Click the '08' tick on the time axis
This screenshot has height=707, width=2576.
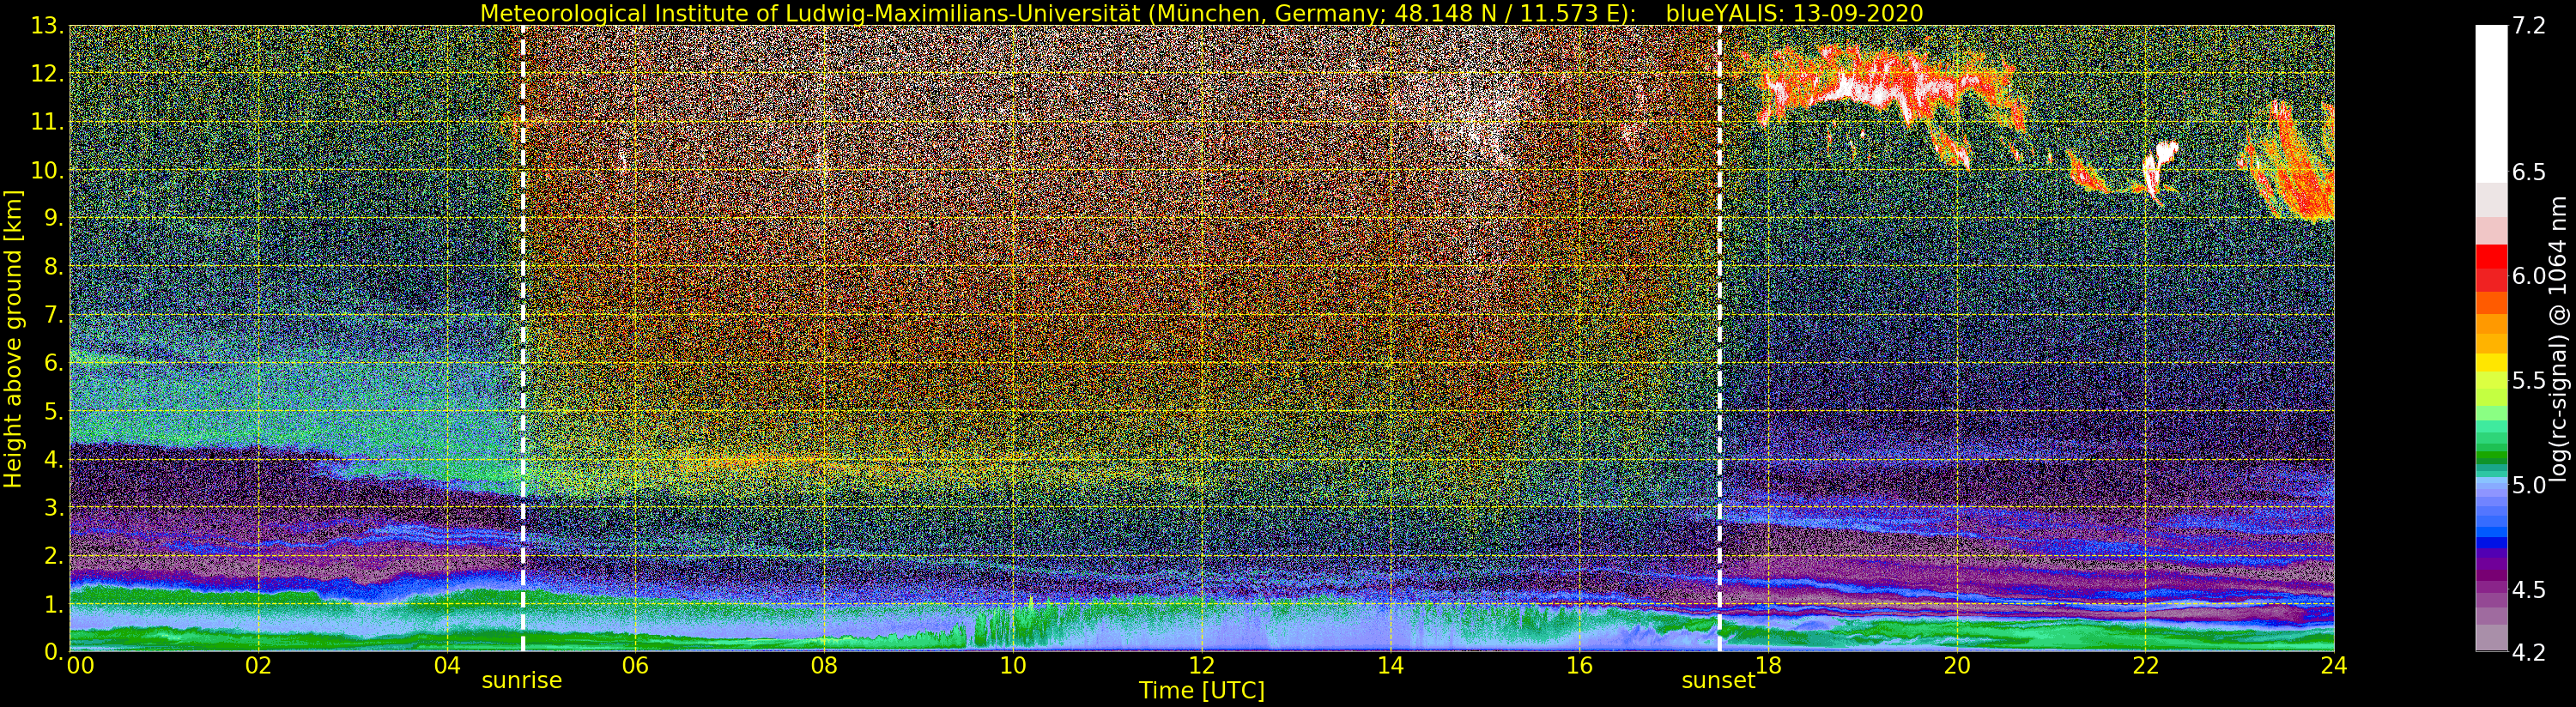(x=824, y=665)
